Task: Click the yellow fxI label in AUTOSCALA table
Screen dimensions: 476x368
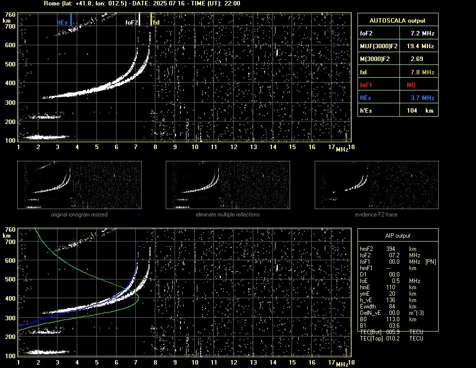Action: [363, 72]
